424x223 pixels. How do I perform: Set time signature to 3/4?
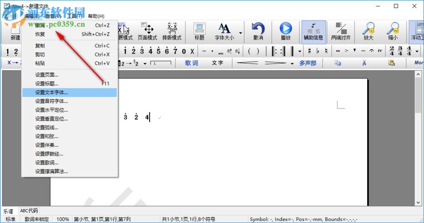coord(400,51)
